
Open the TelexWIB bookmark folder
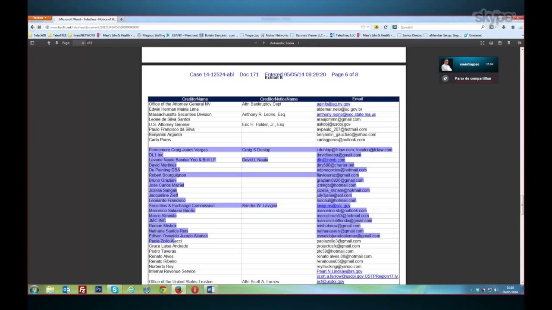coord(38,35)
